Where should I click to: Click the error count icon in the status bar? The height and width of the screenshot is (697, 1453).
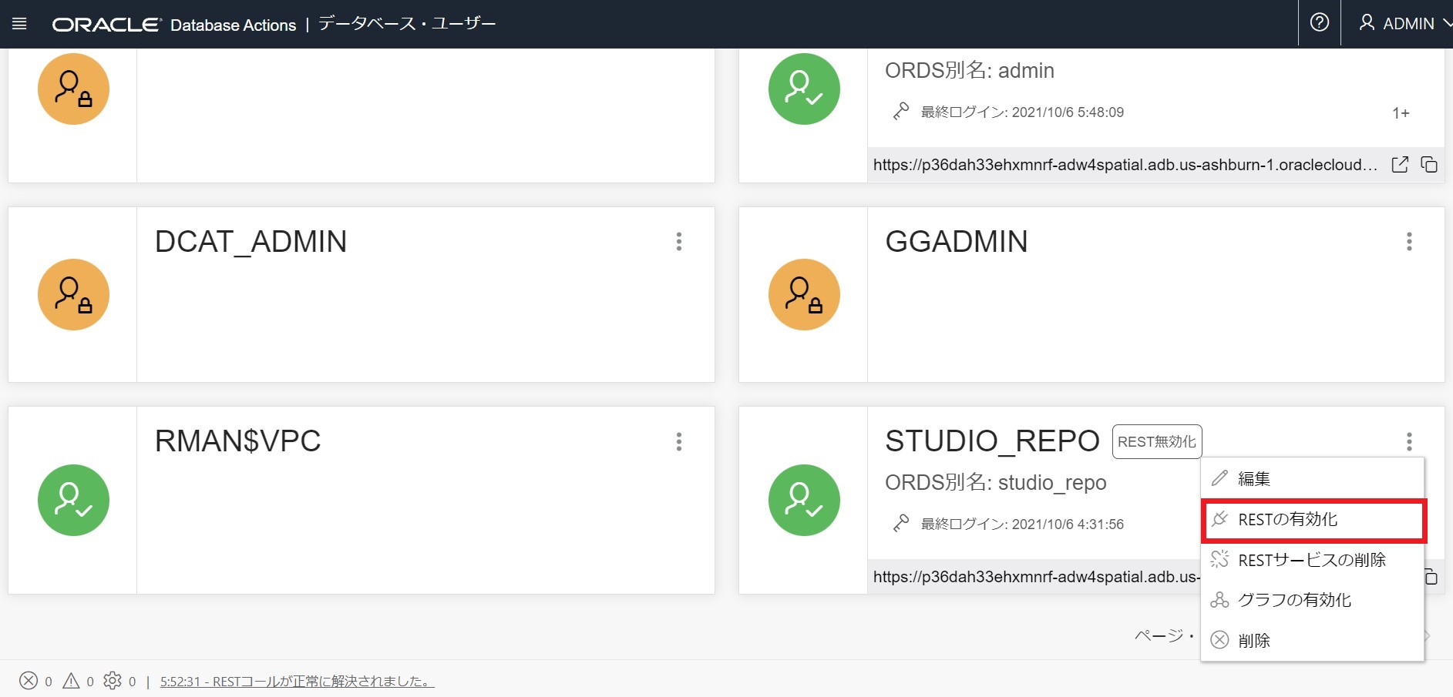29,681
